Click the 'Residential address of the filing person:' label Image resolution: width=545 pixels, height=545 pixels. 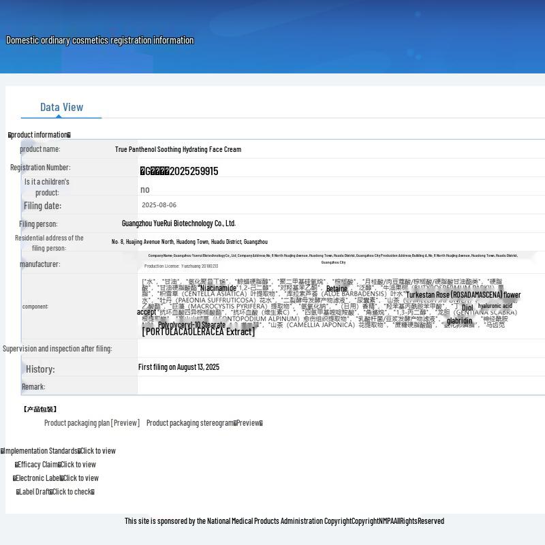[49, 243]
